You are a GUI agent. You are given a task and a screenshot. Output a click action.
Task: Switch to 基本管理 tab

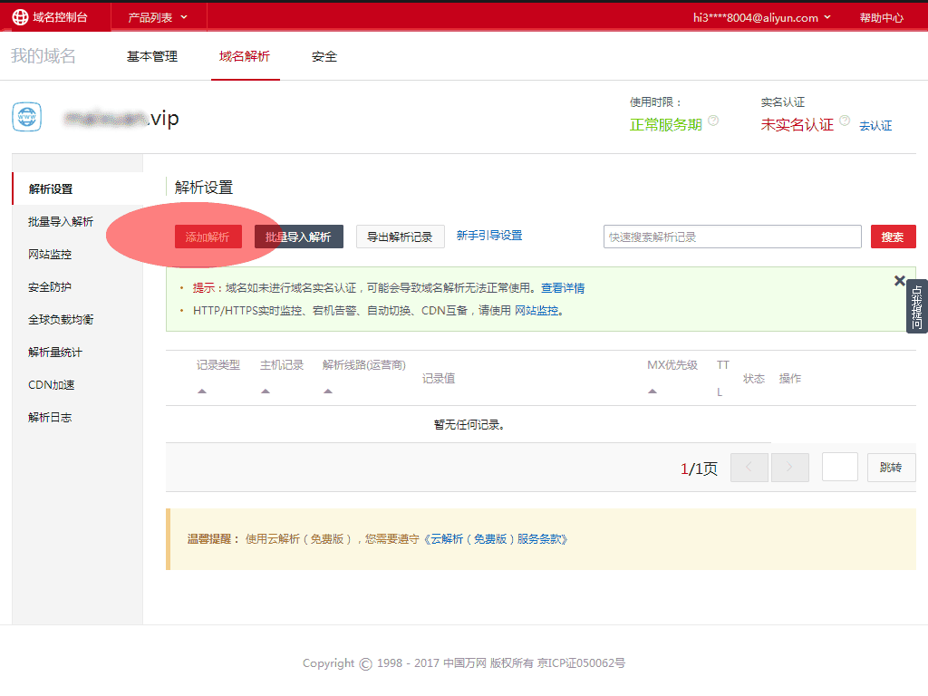(152, 56)
